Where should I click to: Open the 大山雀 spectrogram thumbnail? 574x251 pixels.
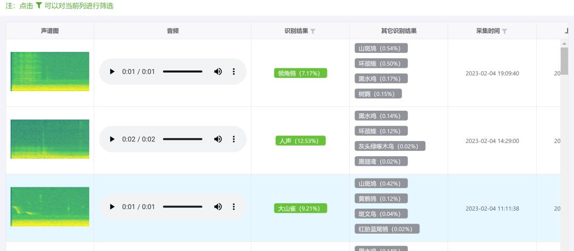point(50,207)
